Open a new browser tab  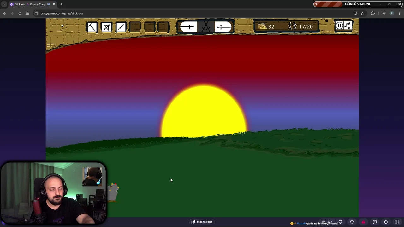[61, 4]
